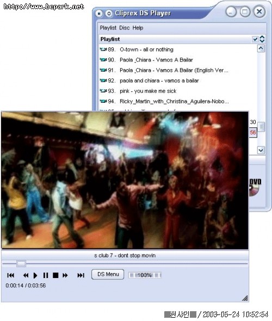Click the video icon beside track 94

click(103, 101)
